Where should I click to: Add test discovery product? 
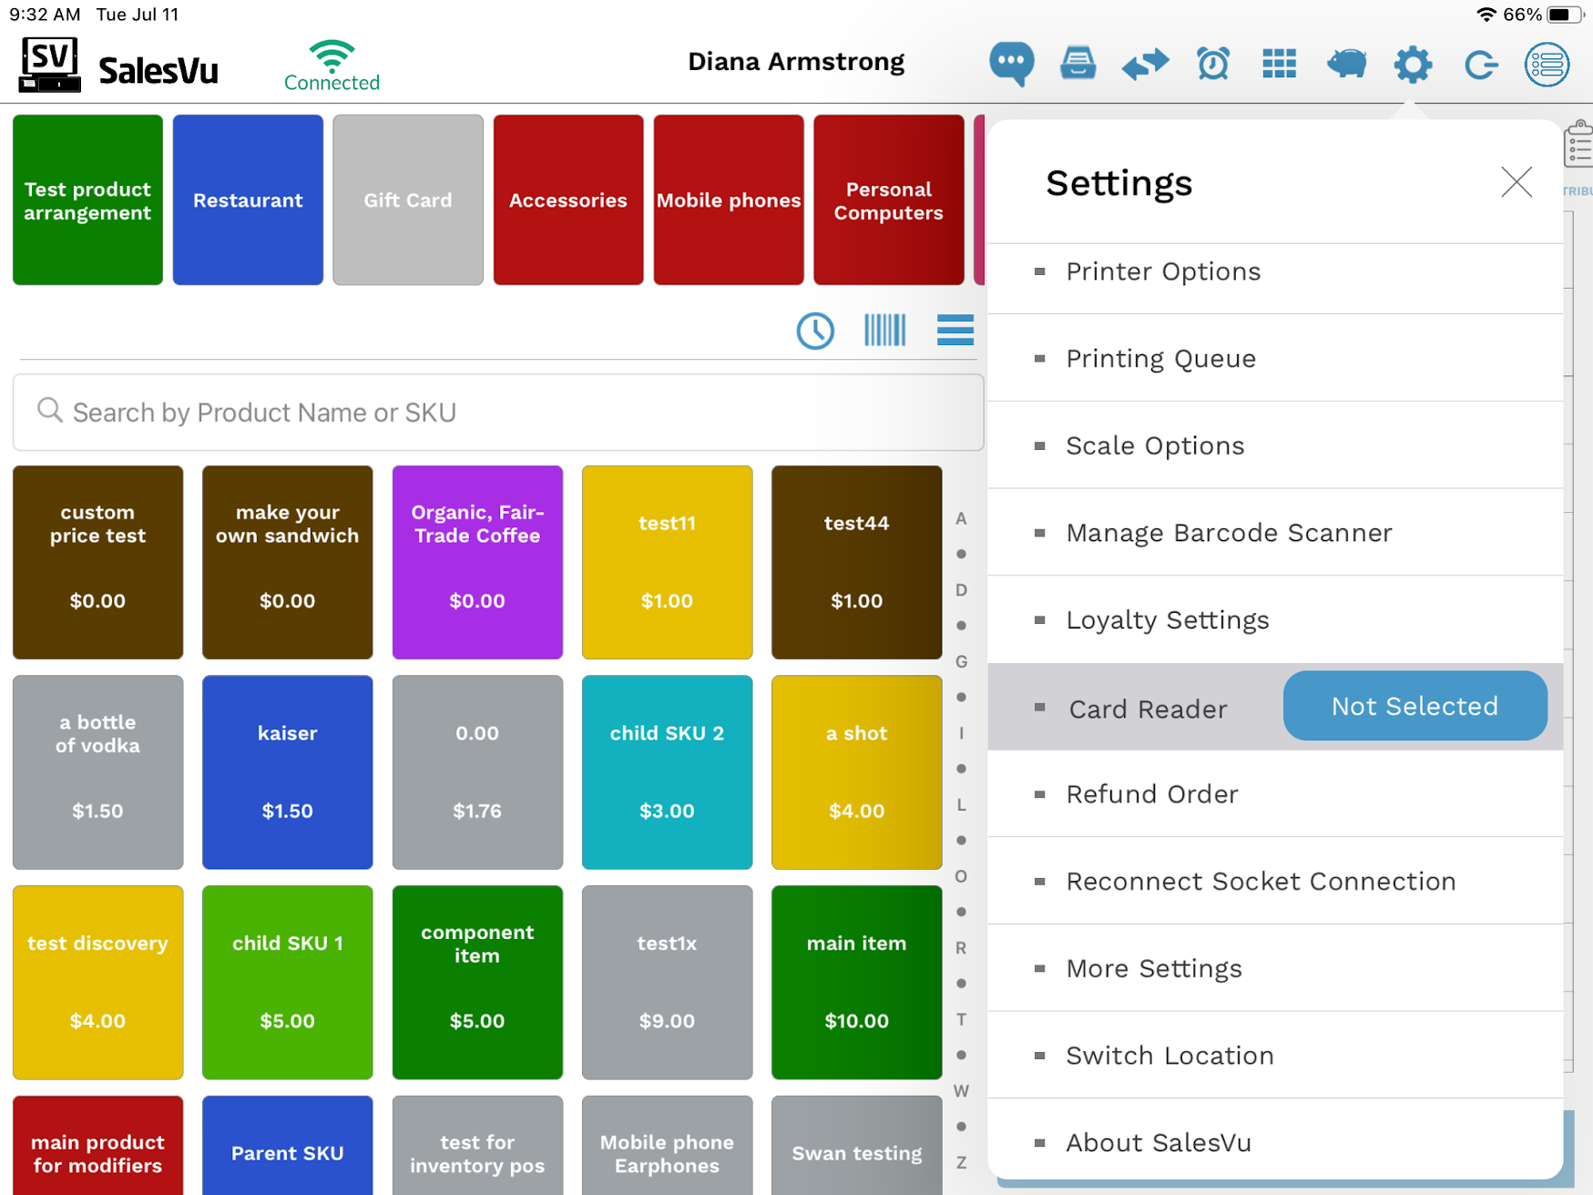tap(97, 982)
